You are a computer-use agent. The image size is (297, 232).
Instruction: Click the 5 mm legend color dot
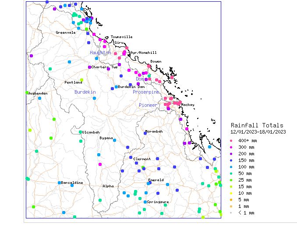click(231, 200)
